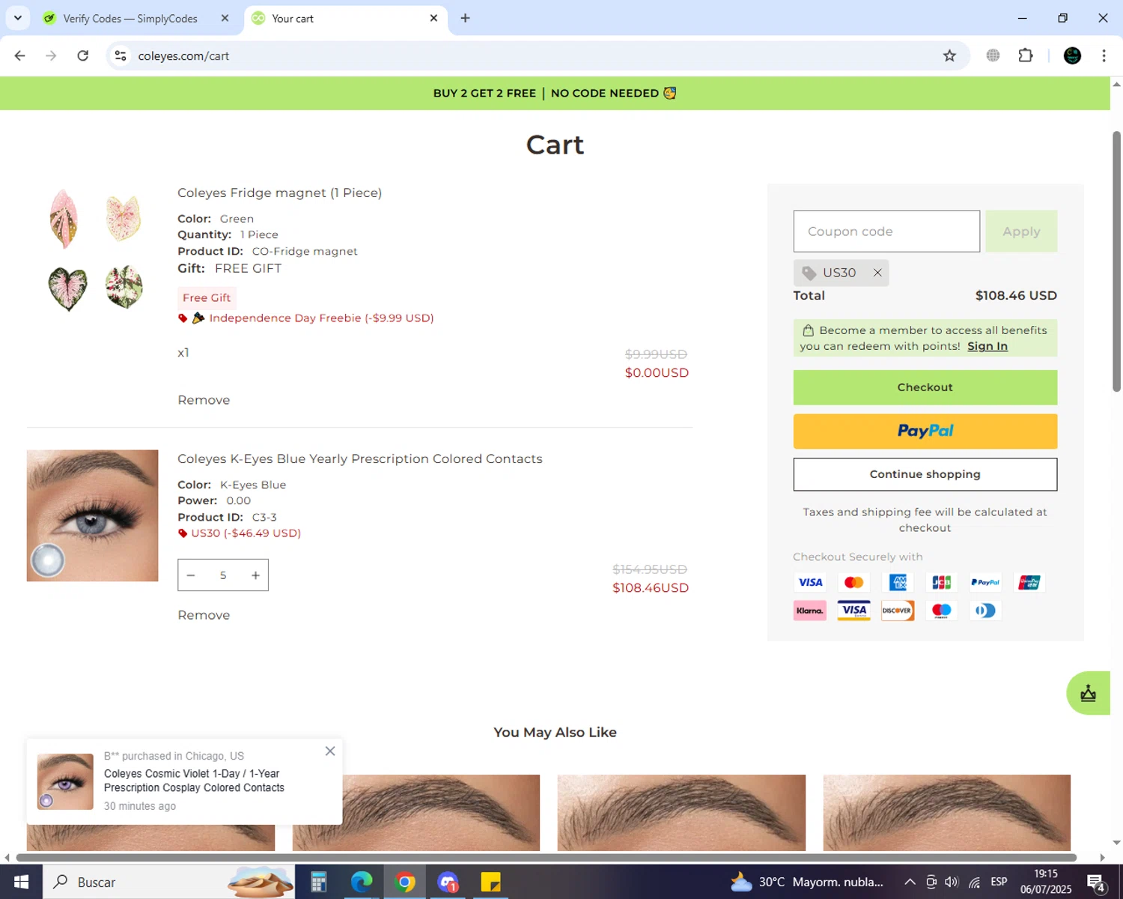Close the Your cart tab
This screenshot has height=899, width=1123.
coord(433,18)
